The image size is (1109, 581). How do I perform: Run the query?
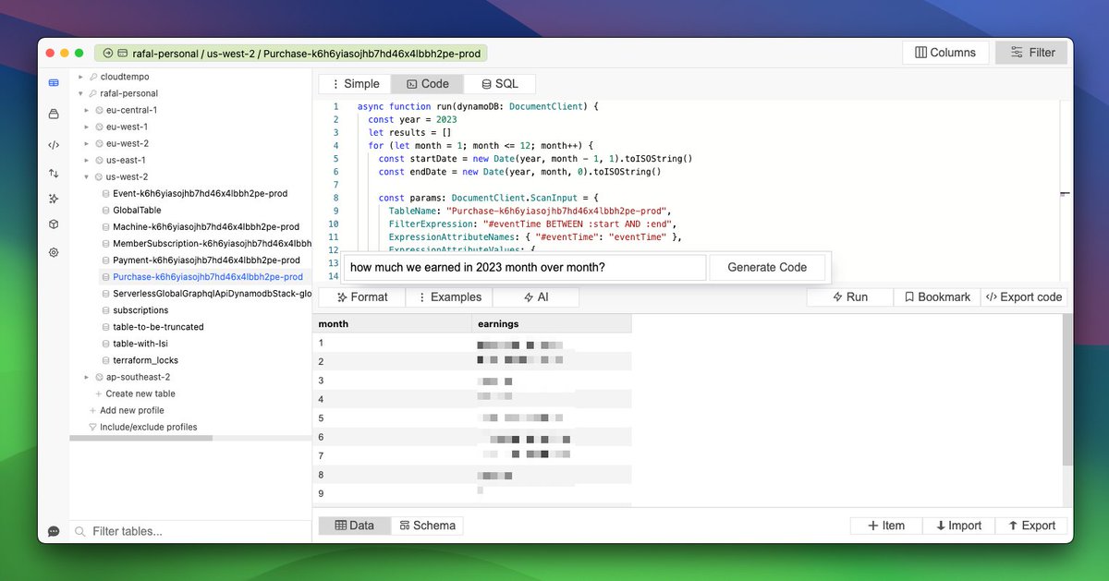[x=849, y=297]
